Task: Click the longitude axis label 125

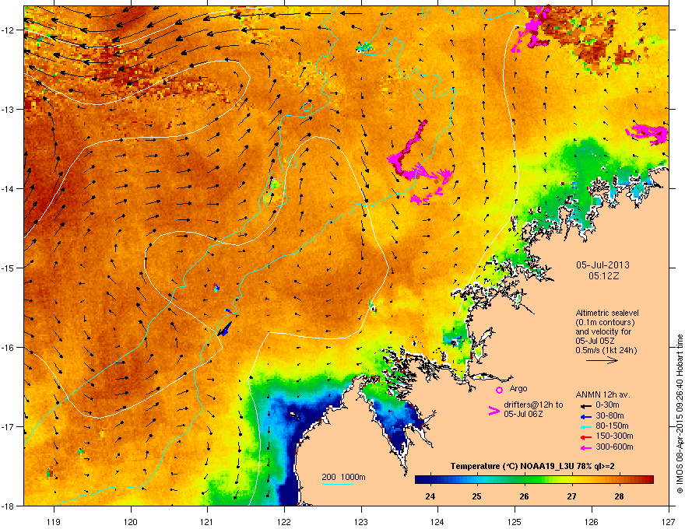Action: (515, 522)
